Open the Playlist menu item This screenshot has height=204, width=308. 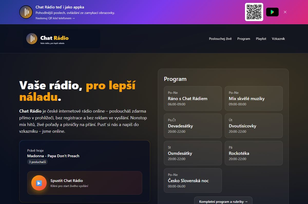point(261,39)
